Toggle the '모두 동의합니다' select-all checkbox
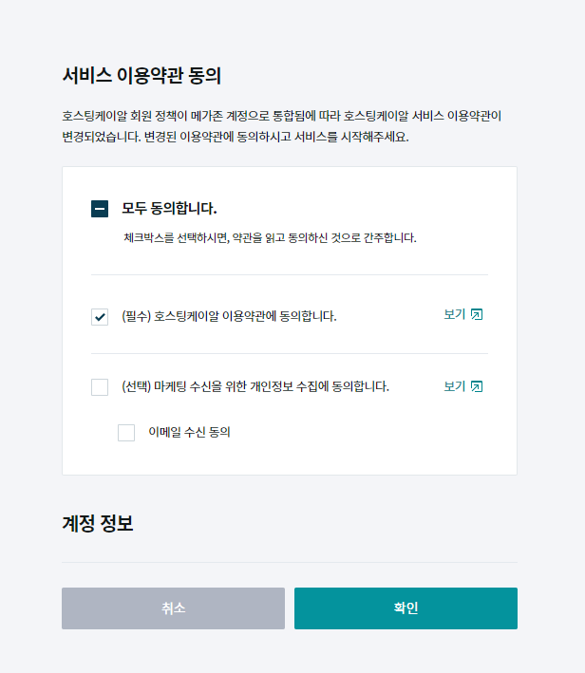 coord(100,209)
